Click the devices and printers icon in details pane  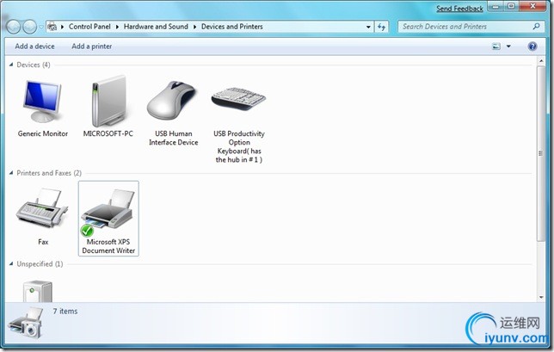[25, 323]
